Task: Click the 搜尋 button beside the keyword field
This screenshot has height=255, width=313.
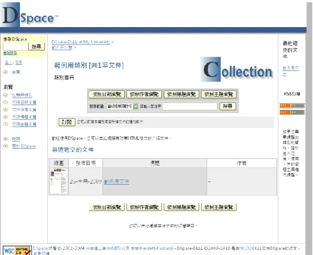Action: [227, 106]
